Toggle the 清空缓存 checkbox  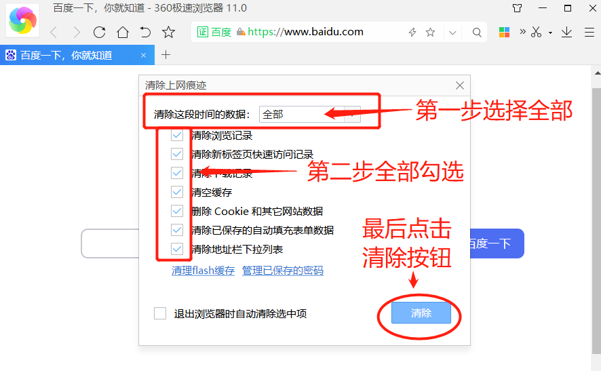pyautogui.click(x=177, y=192)
